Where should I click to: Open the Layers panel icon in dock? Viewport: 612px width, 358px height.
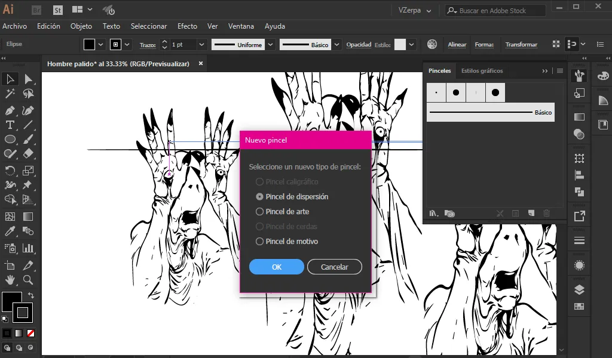579,290
